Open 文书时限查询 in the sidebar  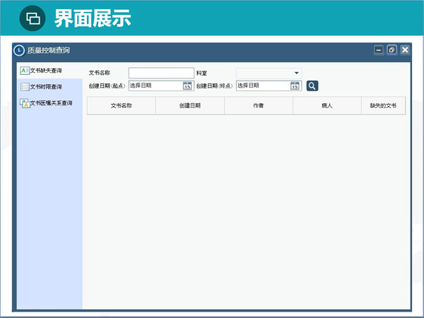coord(49,87)
